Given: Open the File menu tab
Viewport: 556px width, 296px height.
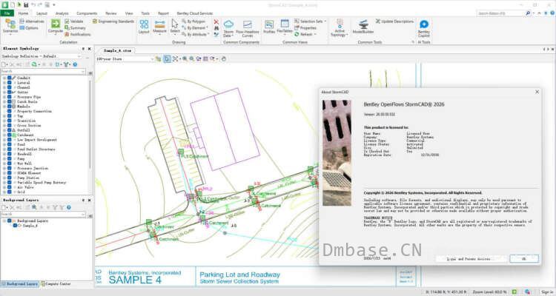Looking at the screenshot, I should 7,13.
